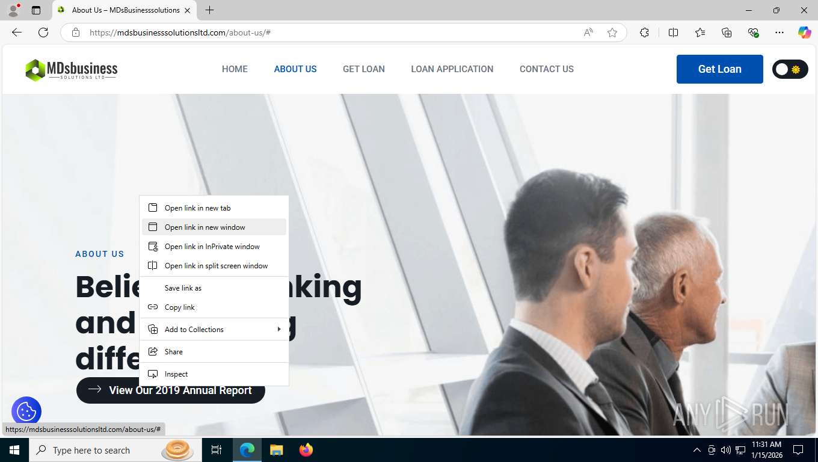Viewport: 818px width, 462px height.
Task: Open the Edge profile avatar
Action: (13, 10)
